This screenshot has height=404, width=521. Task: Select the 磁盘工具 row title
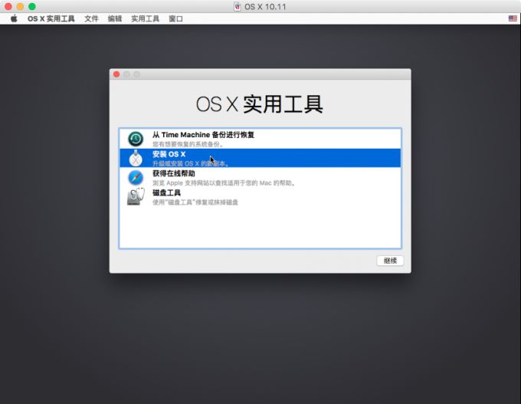tap(166, 192)
